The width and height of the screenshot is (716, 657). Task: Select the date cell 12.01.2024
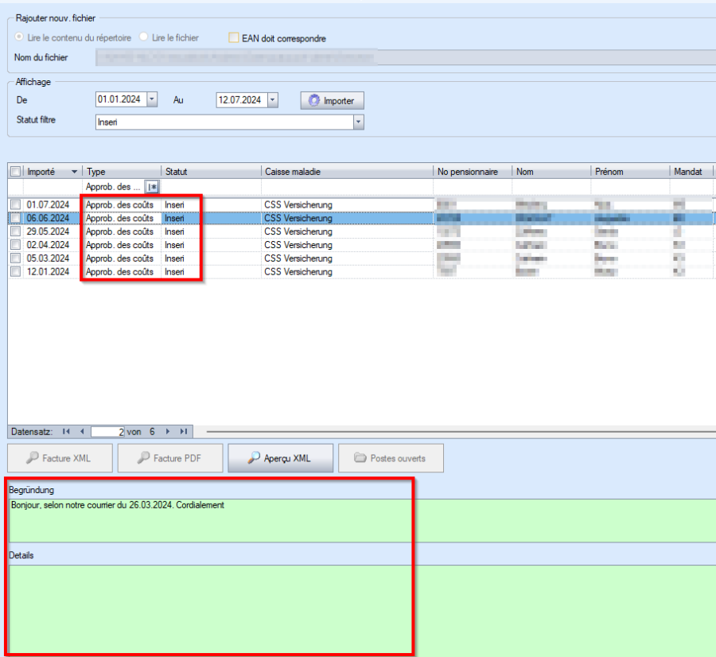[x=48, y=272]
